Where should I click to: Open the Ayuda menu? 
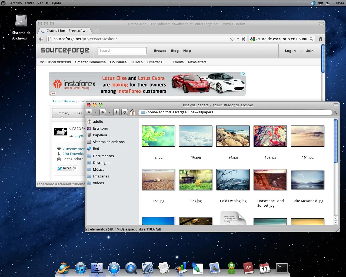56,3
